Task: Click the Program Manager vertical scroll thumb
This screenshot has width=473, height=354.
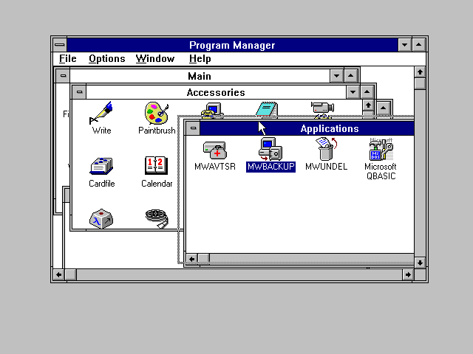Action: coord(420,83)
